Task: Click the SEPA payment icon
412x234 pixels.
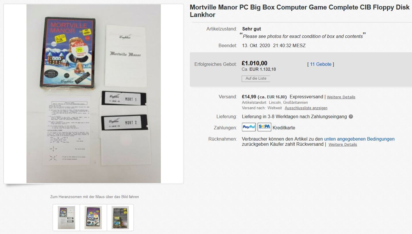Action: (264, 127)
